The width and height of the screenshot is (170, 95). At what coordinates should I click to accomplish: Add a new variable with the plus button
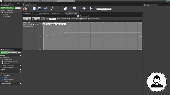click(x=20, y=72)
